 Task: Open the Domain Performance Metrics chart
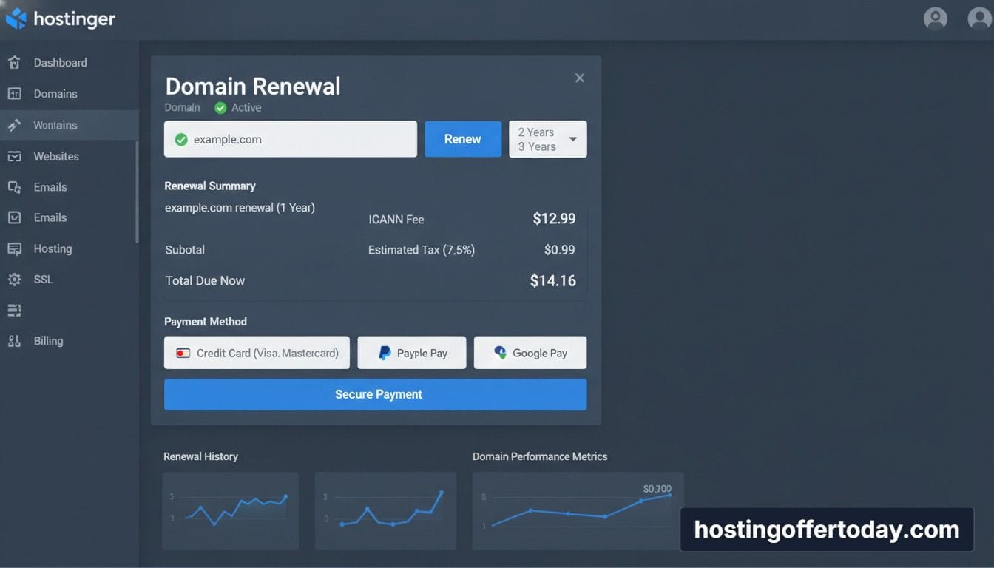[578, 510]
